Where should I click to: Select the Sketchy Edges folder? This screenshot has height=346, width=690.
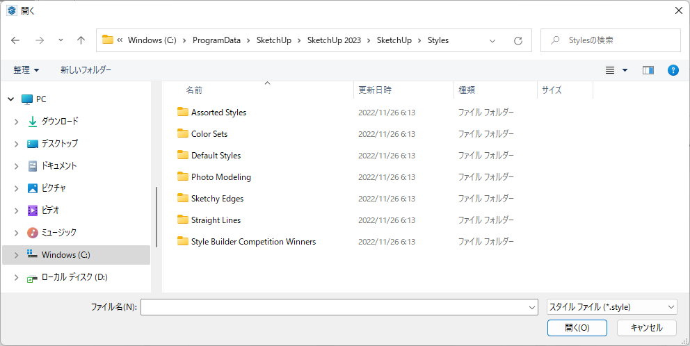coord(217,199)
